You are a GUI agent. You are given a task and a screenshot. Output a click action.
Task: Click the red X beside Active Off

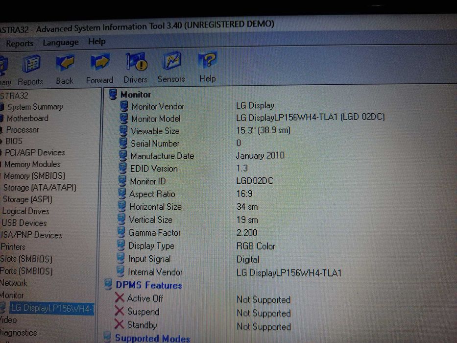pyautogui.click(x=120, y=298)
